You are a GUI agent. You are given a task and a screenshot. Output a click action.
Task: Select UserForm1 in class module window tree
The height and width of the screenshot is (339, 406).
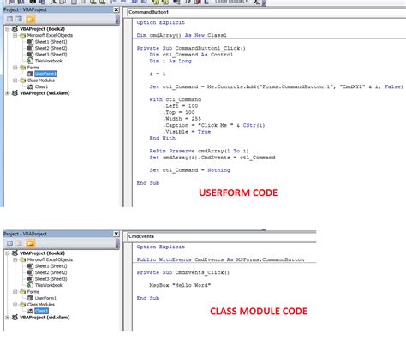pyautogui.click(x=45, y=298)
